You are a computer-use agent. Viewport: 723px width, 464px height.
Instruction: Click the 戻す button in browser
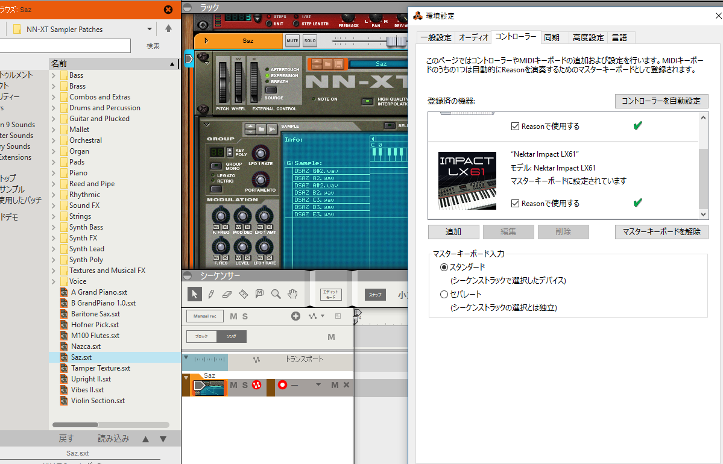pyautogui.click(x=66, y=439)
